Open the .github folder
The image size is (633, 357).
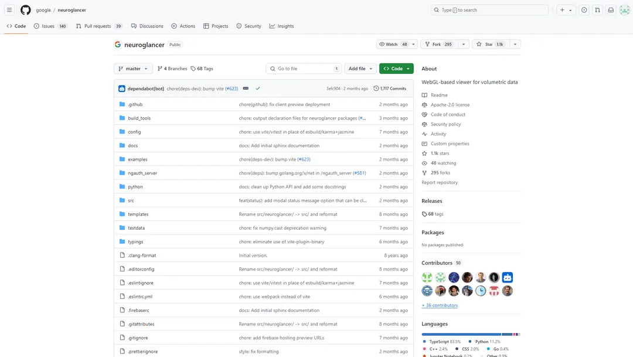click(135, 104)
